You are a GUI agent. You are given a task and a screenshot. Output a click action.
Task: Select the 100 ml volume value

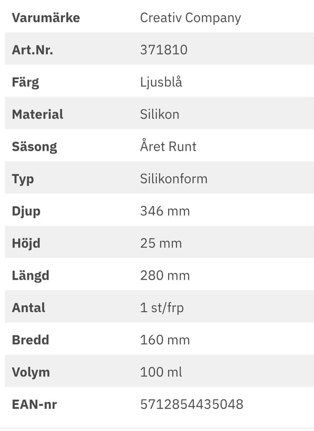coord(161,373)
